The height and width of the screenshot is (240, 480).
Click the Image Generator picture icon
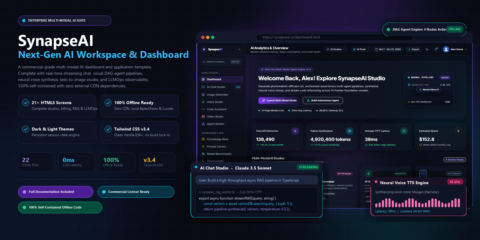(x=203, y=94)
